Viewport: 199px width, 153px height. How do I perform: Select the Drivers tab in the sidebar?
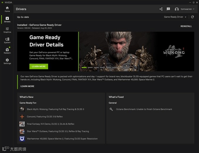click(7, 19)
